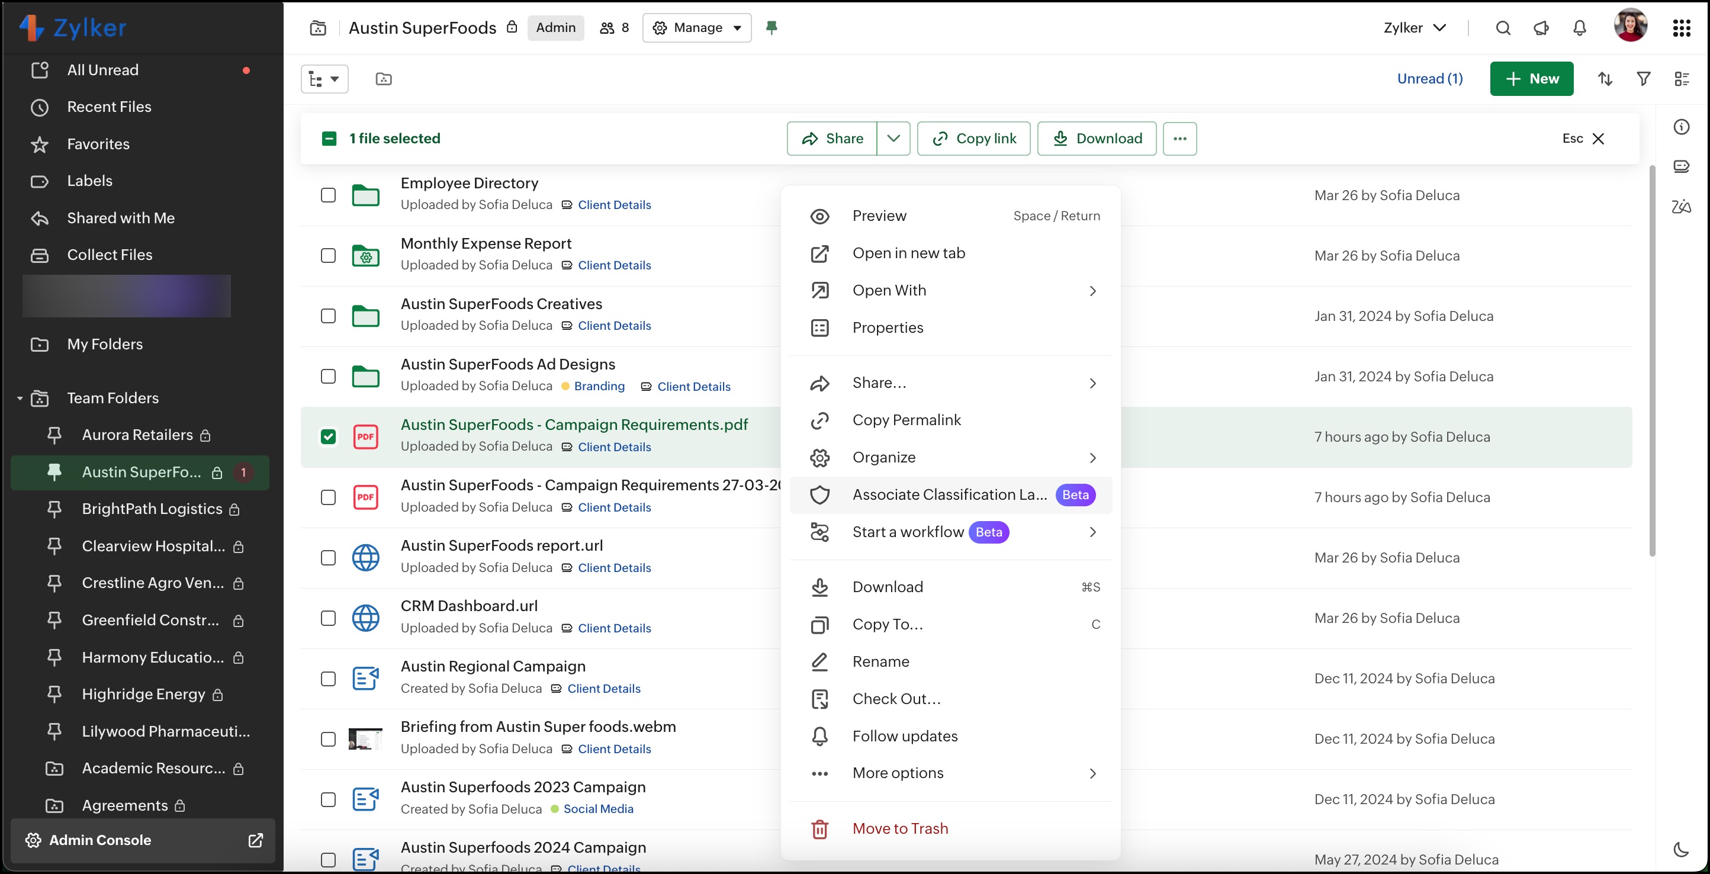The width and height of the screenshot is (1710, 874).
Task: Click the Download button in selection bar
Action: pyautogui.click(x=1097, y=139)
